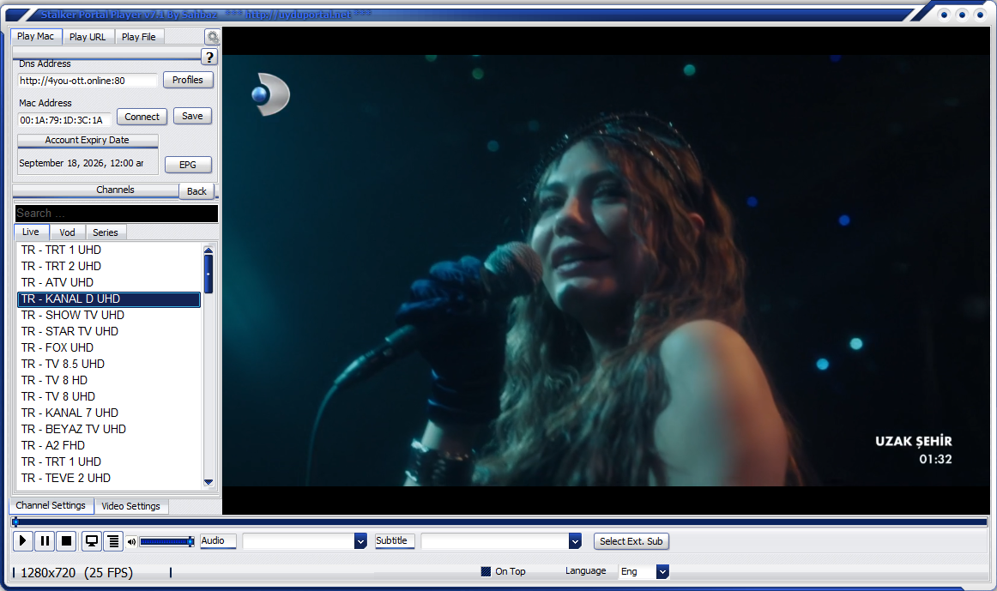Click the fullscreen monitor icon
997x591 pixels.
click(x=91, y=541)
